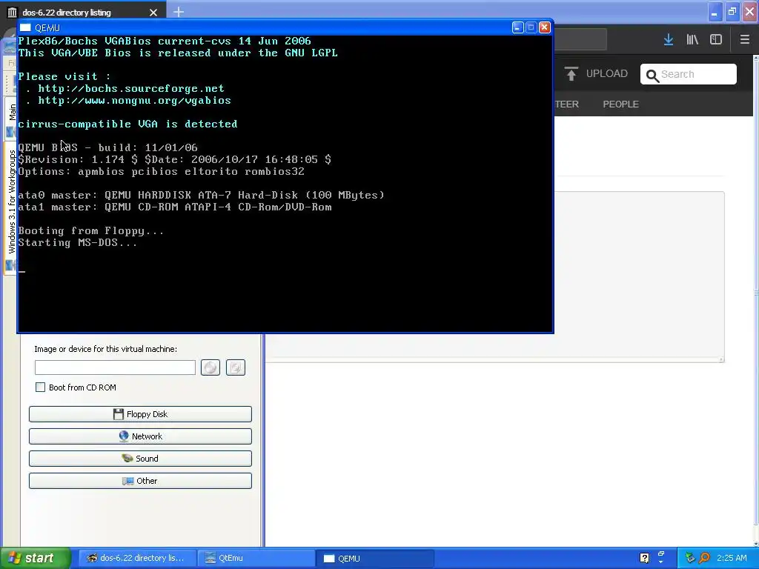This screenshot has height=569, width=759.
Task: Click the upload arrow icon
Action: [571, 73]
